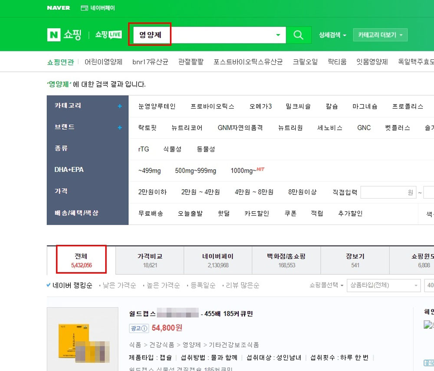Switch to 가격비교 tab
Image resolution: width=434 pixels, height=371 pixels.
[x=150, y=260]
